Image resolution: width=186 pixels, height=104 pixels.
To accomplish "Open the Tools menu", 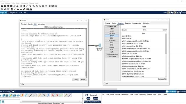I will tap(18, 3).
